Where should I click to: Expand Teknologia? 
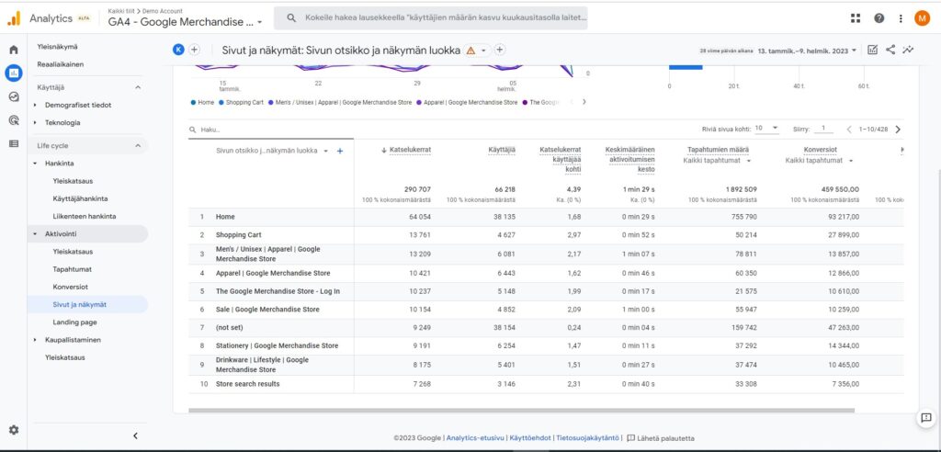36,122
